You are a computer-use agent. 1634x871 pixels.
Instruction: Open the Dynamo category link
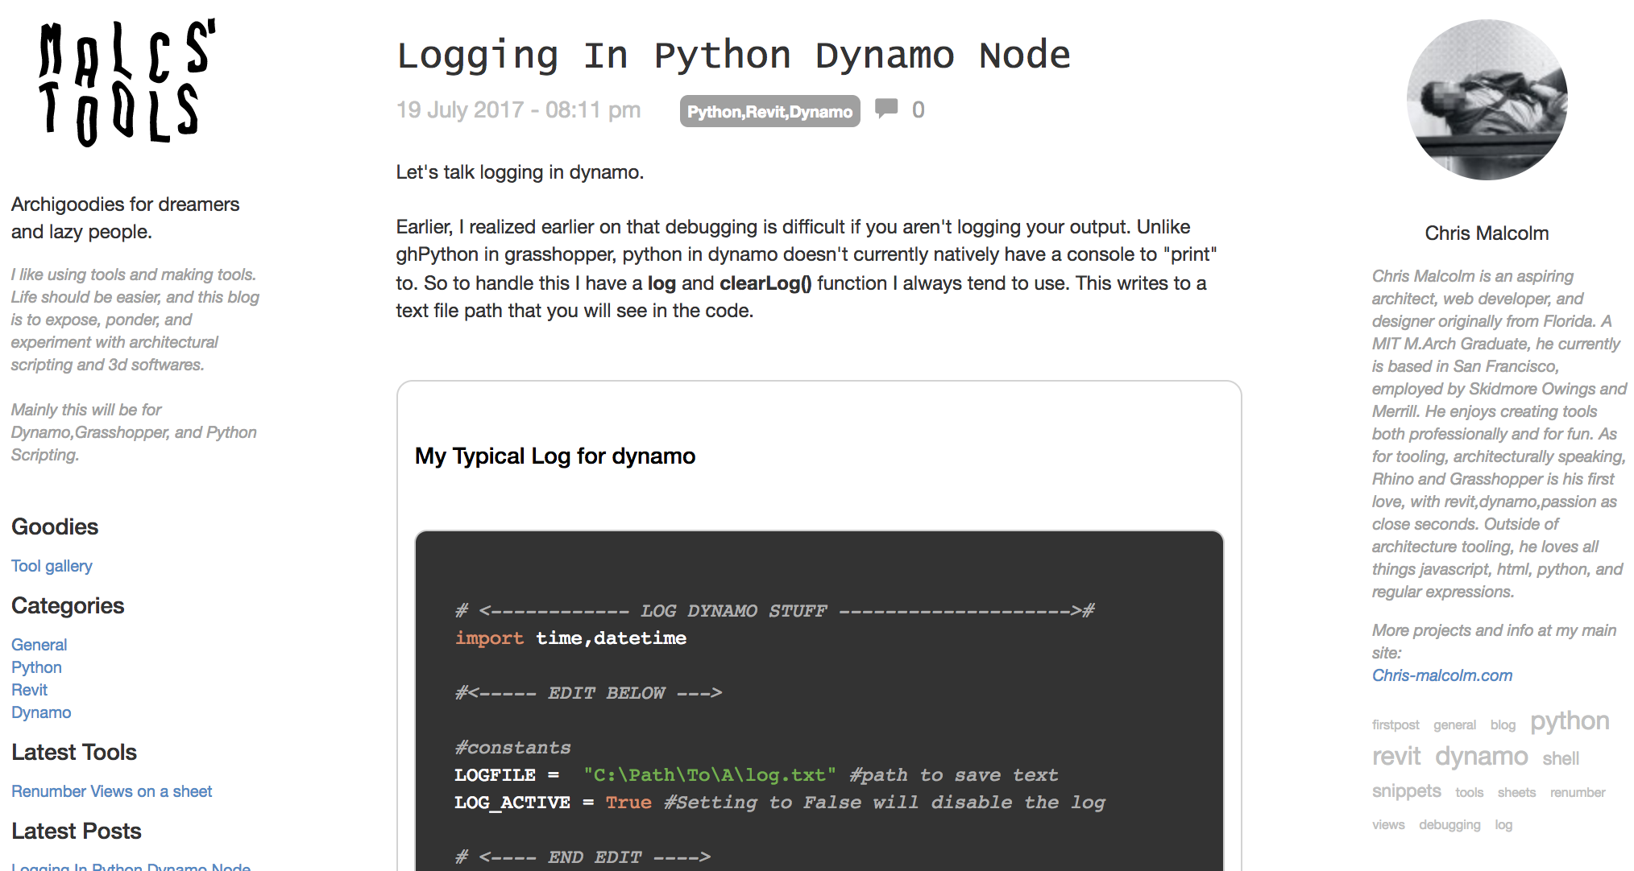41,712
